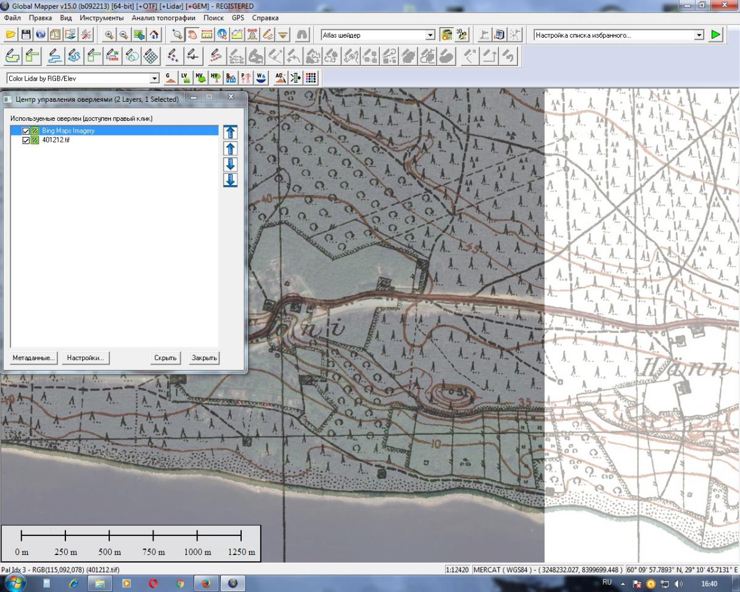Click the Метаданные... button
Viewport: 740px width, 592px height.
tap(34, 358)
